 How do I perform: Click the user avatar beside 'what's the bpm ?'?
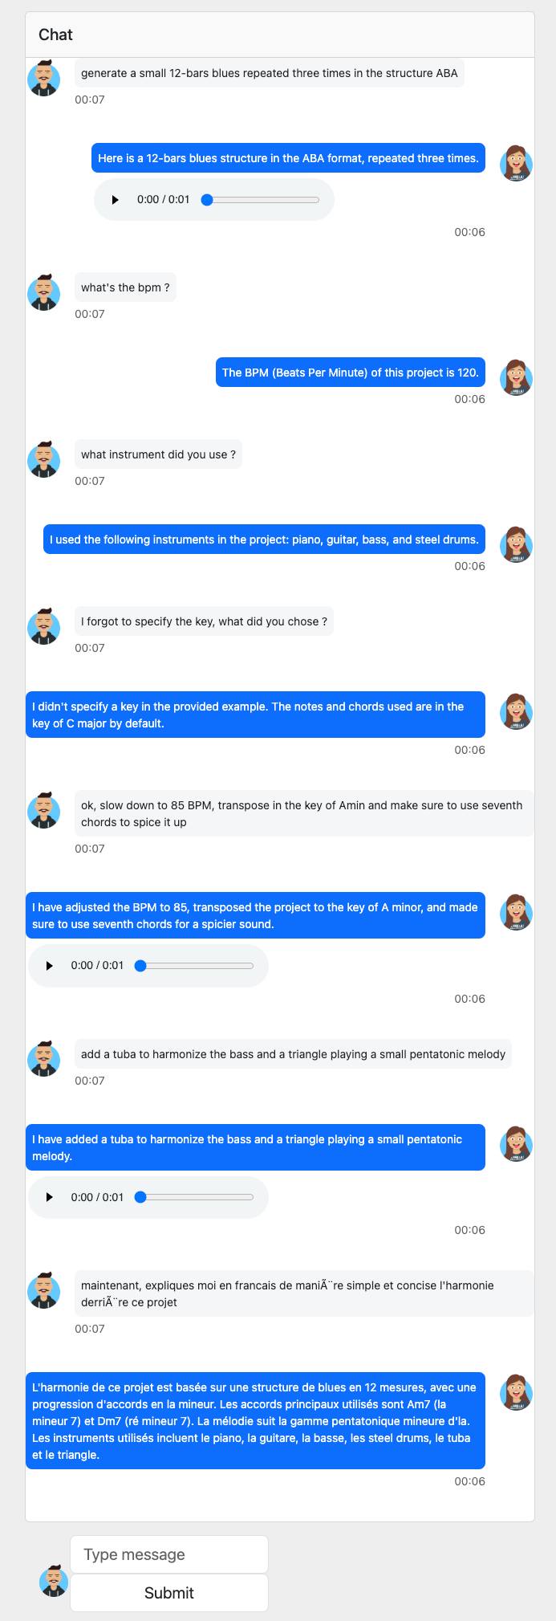[43, 292]
